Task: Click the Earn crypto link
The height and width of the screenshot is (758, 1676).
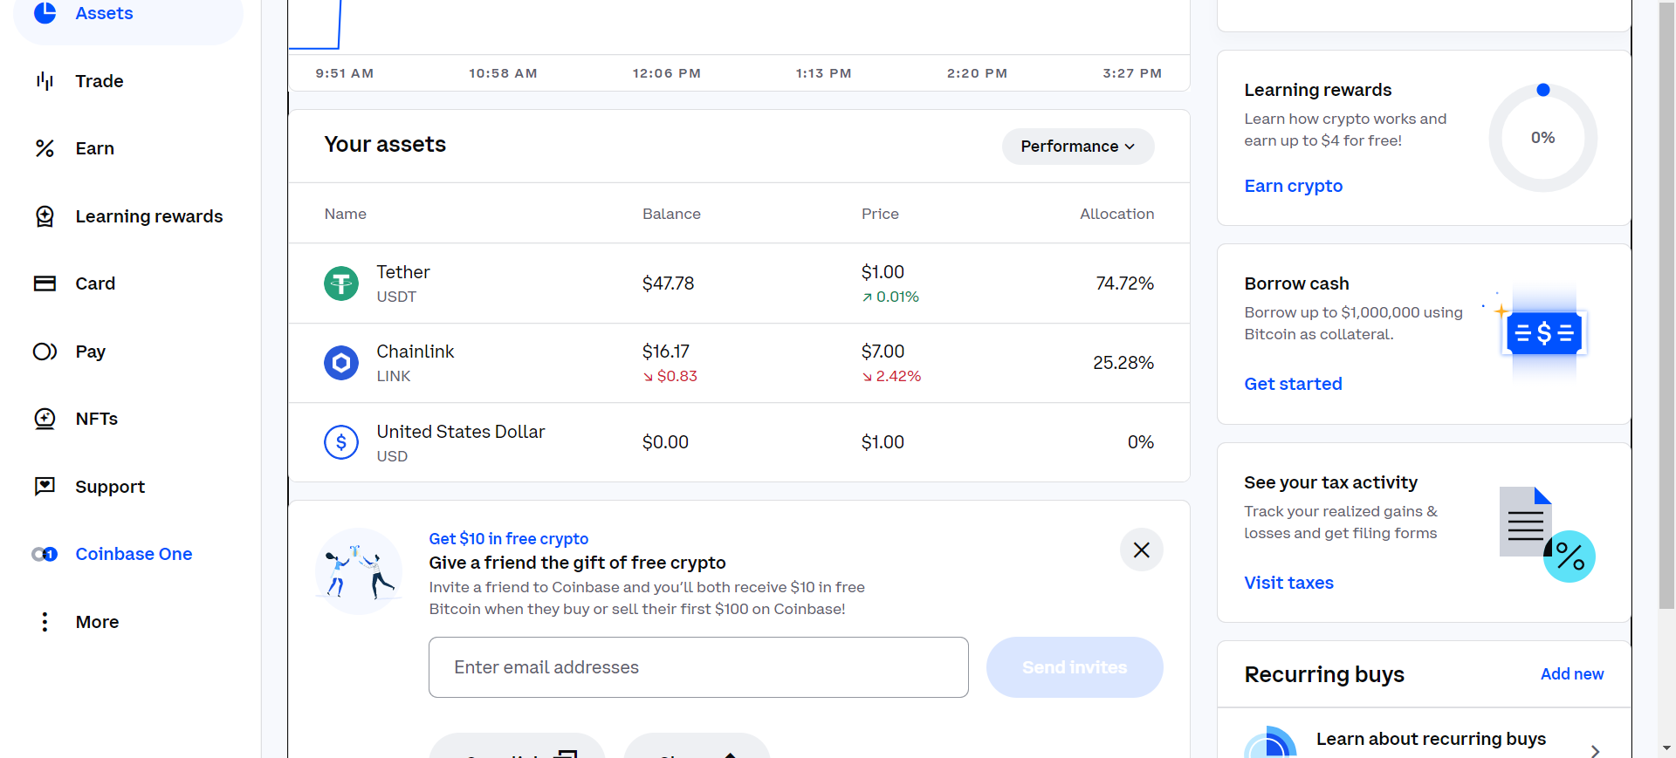Action: pos(1293,186)
